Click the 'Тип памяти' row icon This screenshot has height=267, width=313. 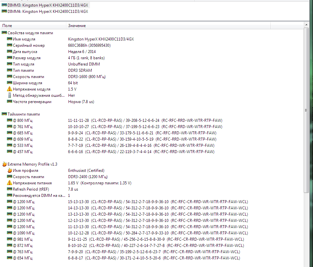point(9,70)
